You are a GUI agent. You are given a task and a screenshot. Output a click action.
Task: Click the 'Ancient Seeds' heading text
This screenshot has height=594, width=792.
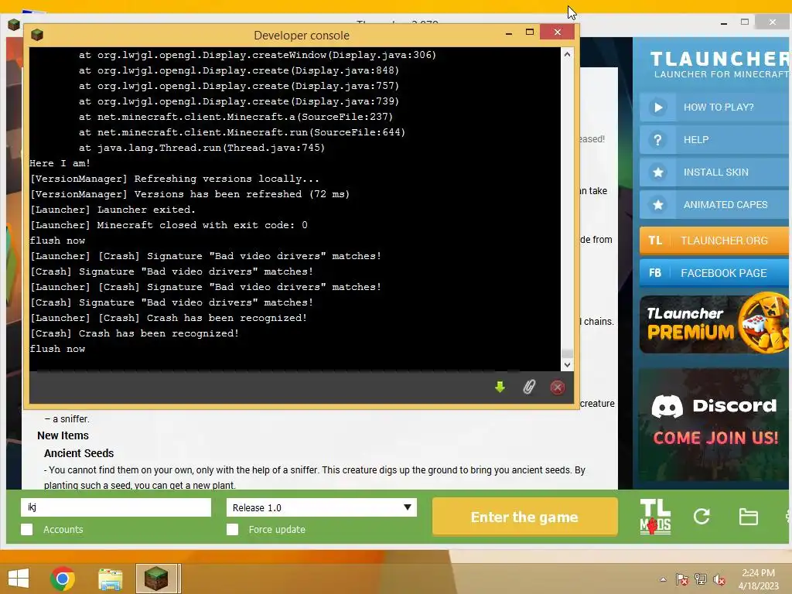pyautogui.click(x=79, y=453)
